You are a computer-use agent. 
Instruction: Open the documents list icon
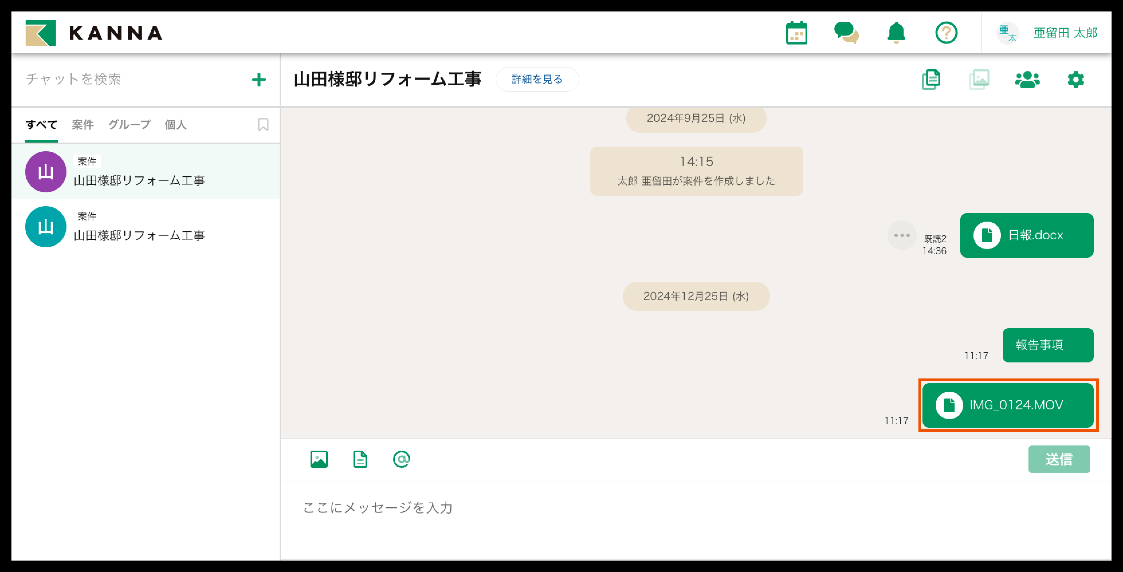tap(931, 80)
